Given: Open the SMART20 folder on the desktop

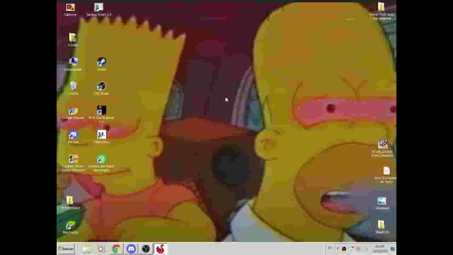Looking at the screenshot, I should [382, 227].
